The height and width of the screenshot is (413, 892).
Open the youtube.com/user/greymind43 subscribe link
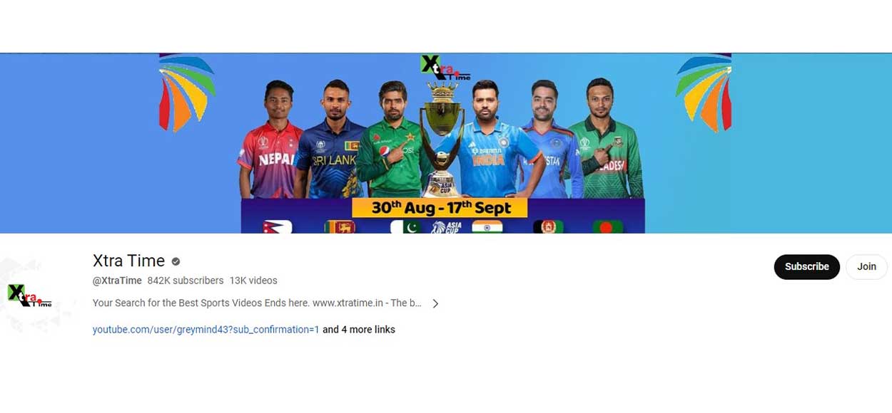pos(206,330)
